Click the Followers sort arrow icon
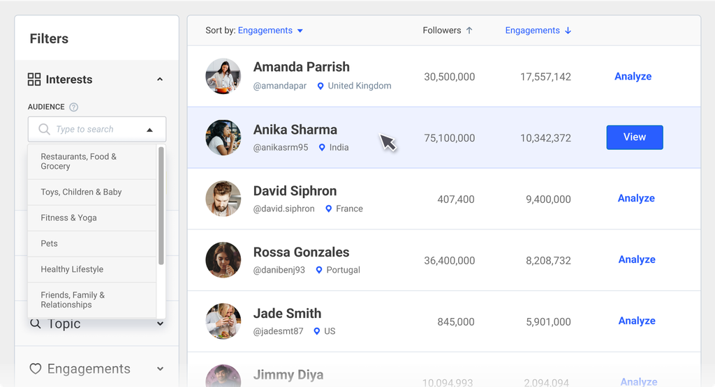The width and height of the screenshot is (715, 387). tap(469, 31)
